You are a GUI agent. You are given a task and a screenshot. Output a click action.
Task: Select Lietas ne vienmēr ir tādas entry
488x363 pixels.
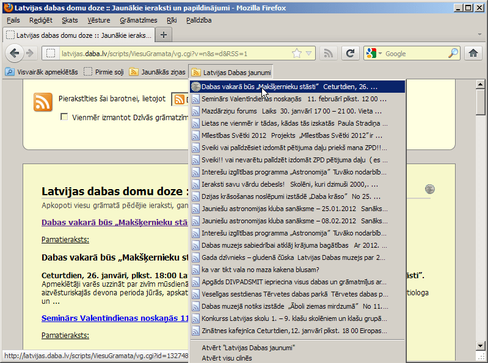pyautogui.click(x=297, y=123)
